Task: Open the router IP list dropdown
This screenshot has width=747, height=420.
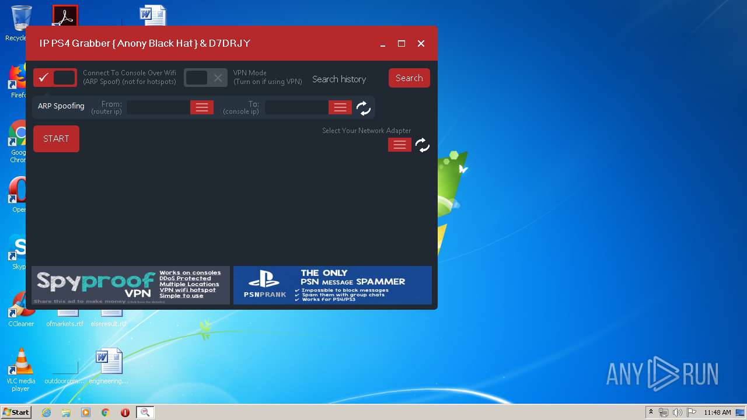Action: [202, 107]
